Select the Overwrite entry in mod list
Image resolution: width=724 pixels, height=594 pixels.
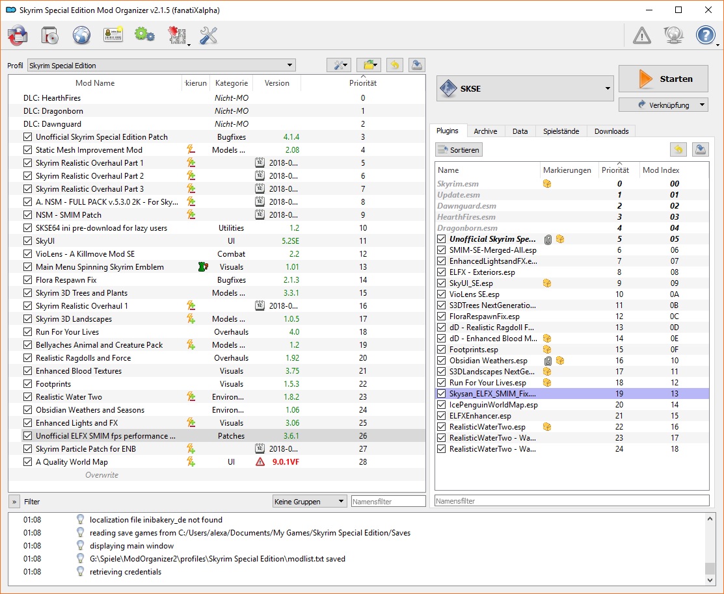pos(217,475)
